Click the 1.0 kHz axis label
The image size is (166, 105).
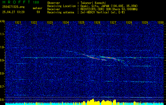[x=2, y=48]
